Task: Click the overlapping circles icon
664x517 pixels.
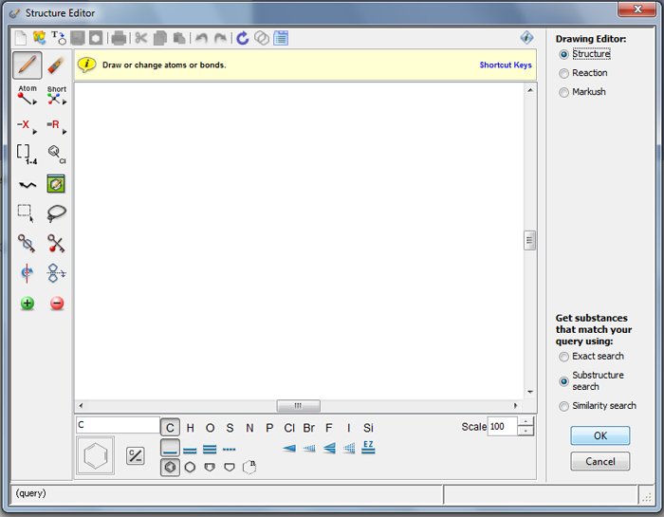Action: click(261, 38)
